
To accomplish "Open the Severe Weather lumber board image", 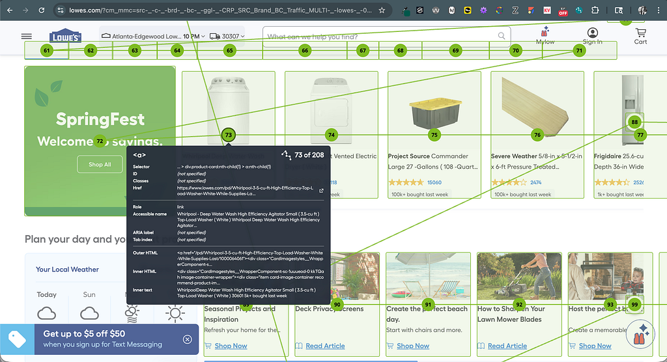I will [535, 107].
